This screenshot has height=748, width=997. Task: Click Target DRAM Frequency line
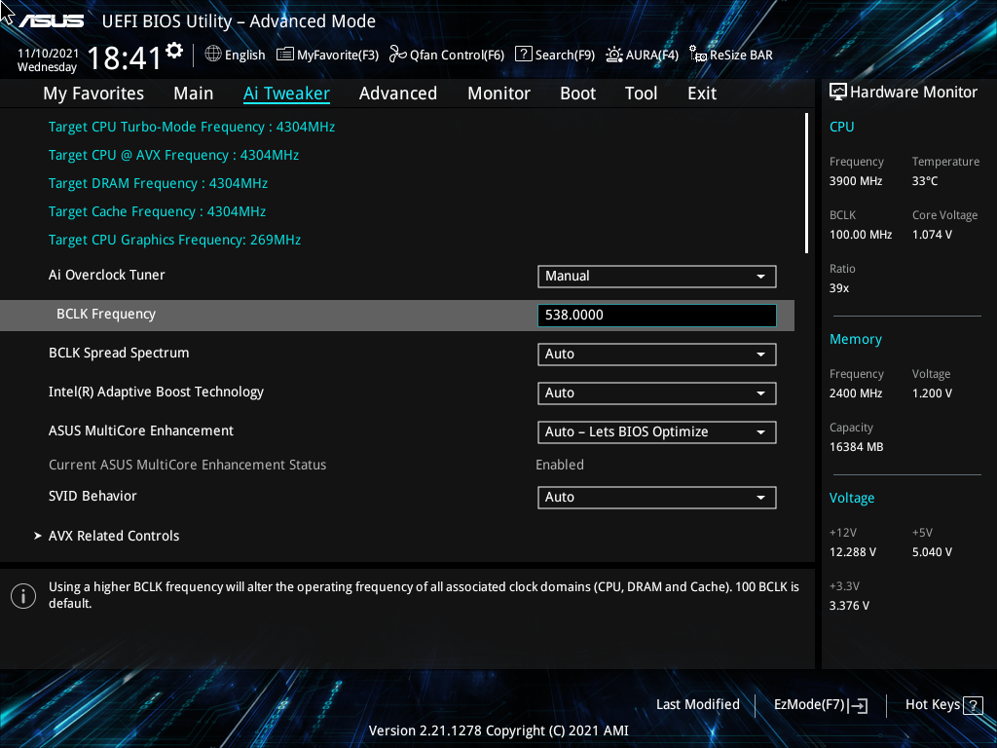click(x=159, y=184)
